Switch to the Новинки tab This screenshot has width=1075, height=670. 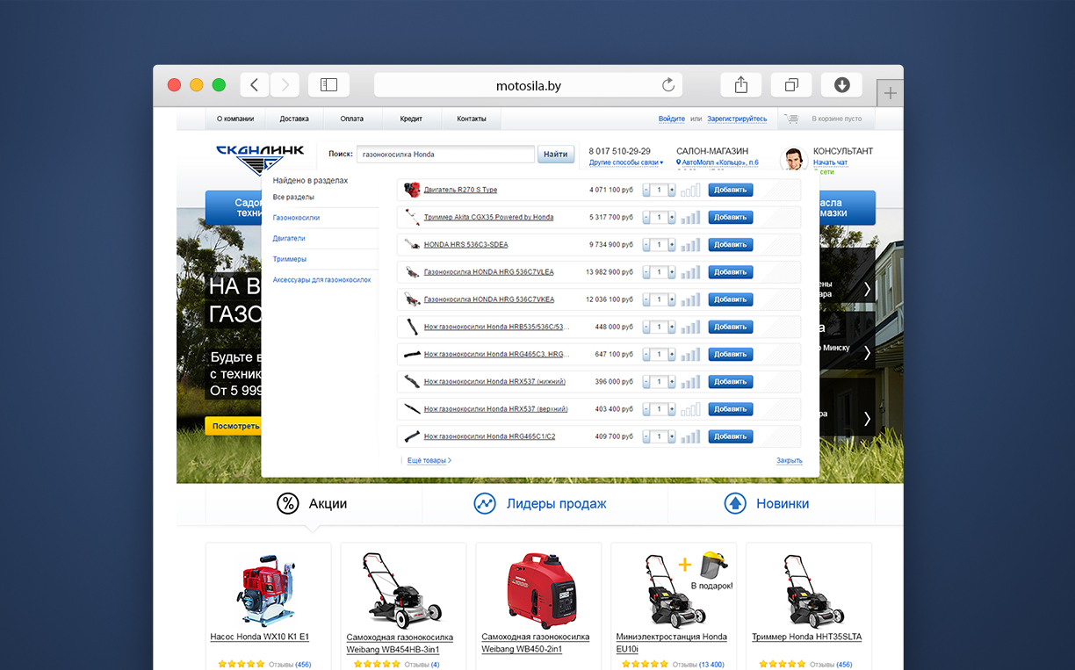[x=783, y=504]
